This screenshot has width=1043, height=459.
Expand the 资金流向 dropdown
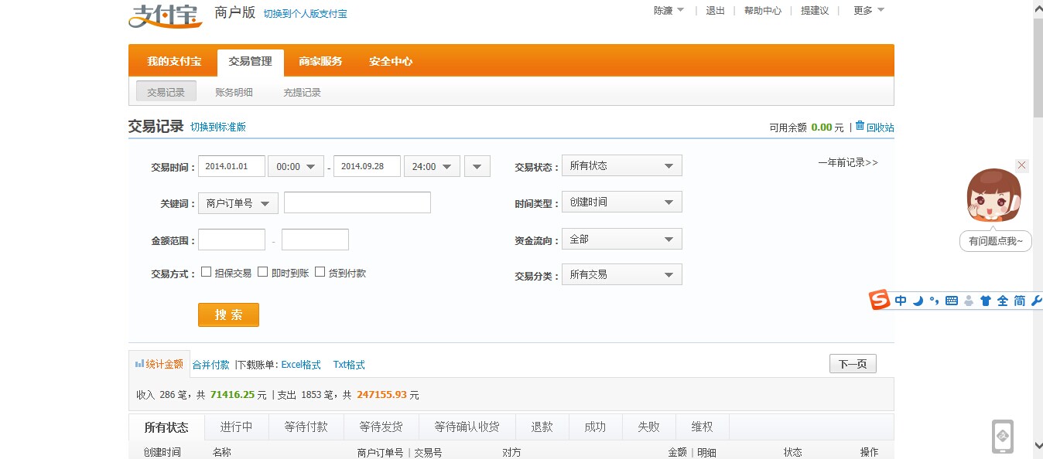coord(621,240)
